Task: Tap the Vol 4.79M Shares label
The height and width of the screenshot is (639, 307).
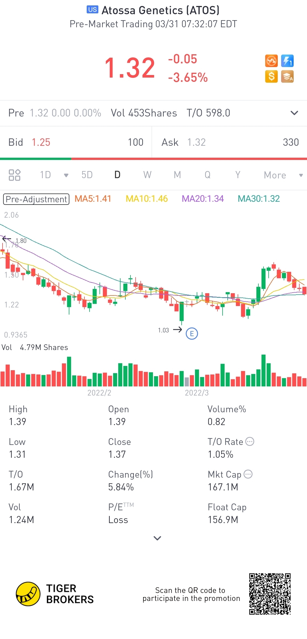Action: coord(35,347)
